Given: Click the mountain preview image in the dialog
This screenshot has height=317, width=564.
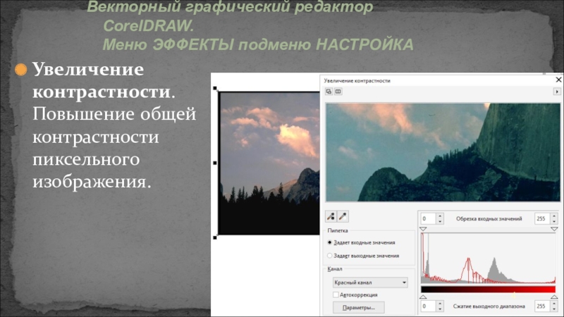Looking at the screenshot, I should click(443, 152).
